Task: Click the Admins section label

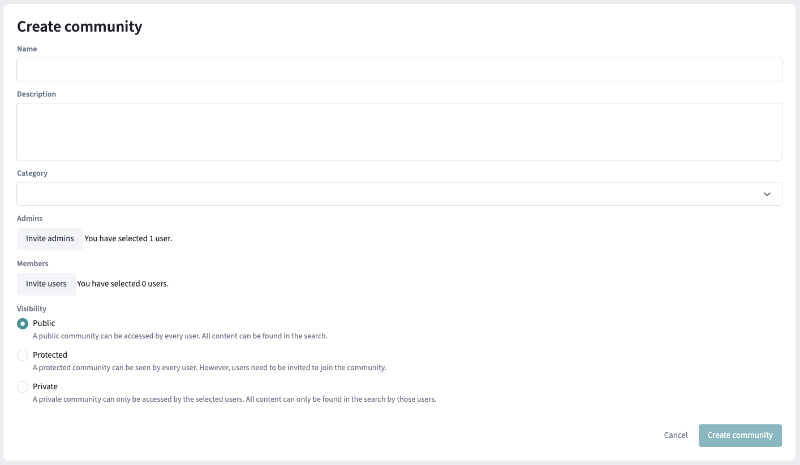Action: coord(29,219)
